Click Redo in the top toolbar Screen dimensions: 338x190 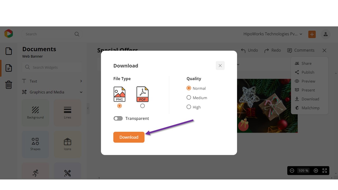[272, 50]
